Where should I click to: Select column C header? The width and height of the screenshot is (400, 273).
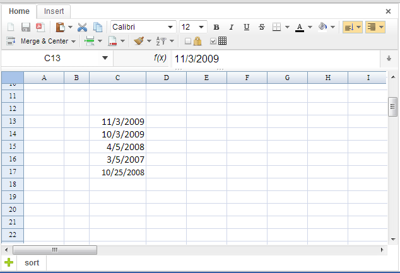117,78
